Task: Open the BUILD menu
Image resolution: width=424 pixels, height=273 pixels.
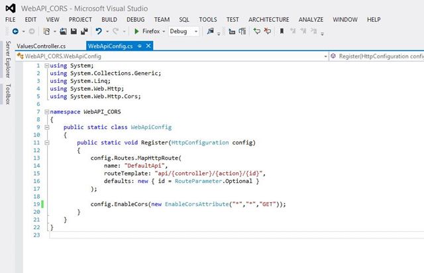Action: [x=109, y=19]
